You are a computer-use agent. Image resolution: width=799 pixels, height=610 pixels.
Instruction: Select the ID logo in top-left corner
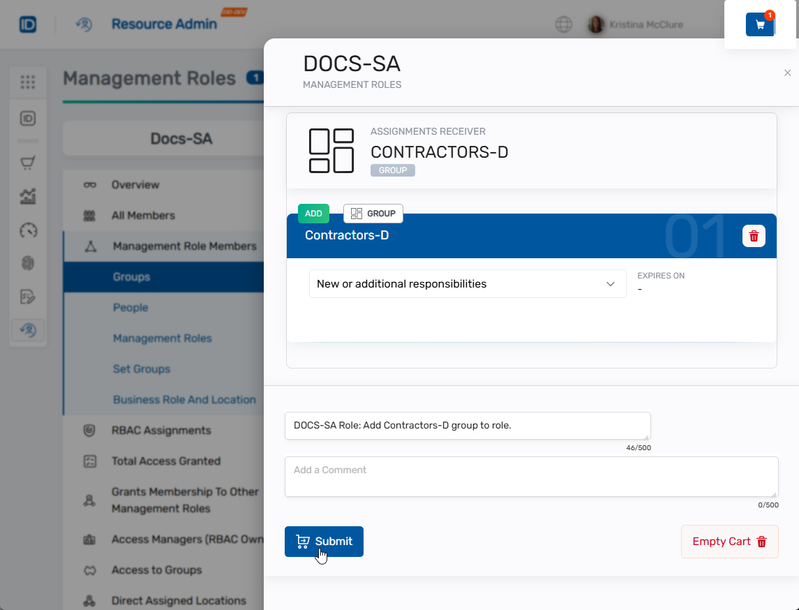coord(28,24)
